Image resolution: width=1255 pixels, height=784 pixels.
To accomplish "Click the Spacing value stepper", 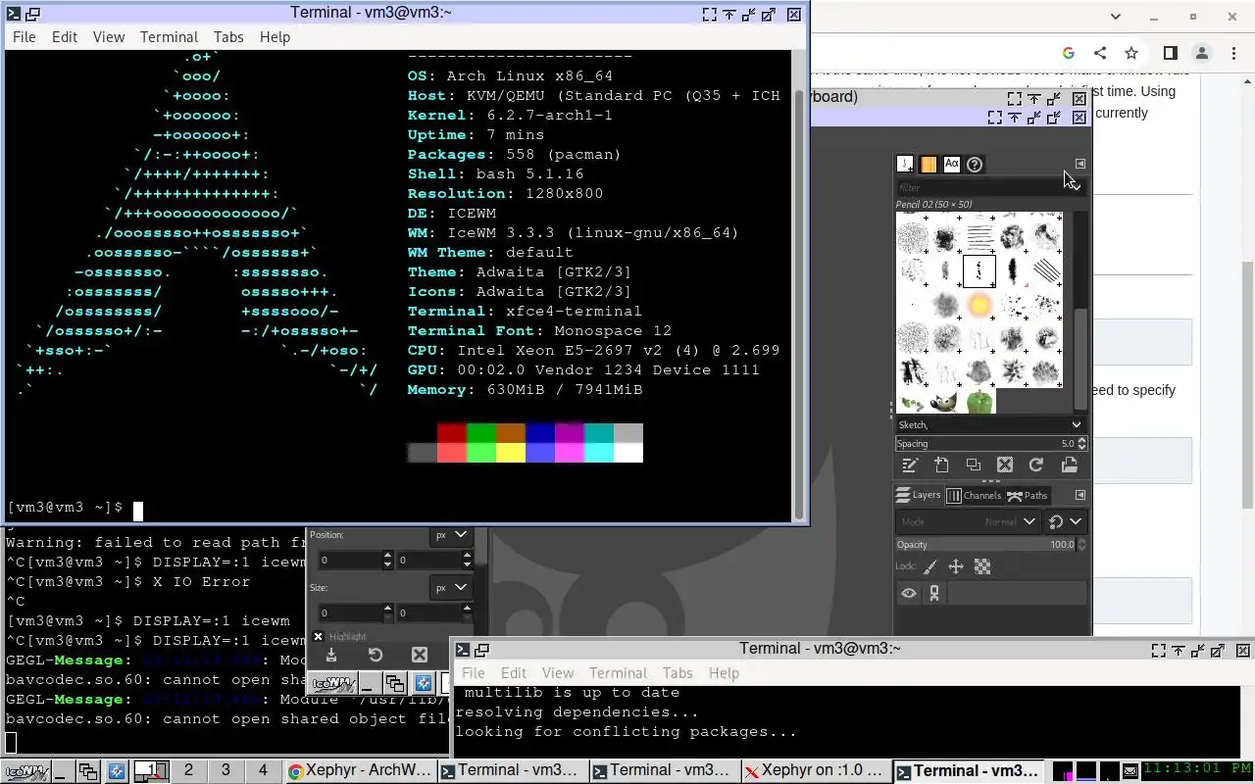I will [1081, 443].
